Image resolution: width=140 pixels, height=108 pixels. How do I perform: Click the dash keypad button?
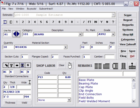(x=78, y=22)
